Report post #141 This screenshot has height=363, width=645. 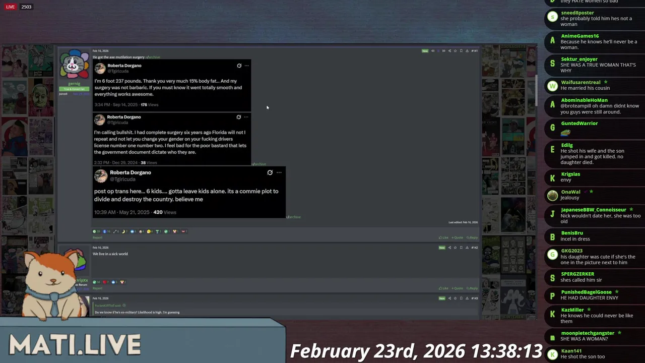(97, 237)
